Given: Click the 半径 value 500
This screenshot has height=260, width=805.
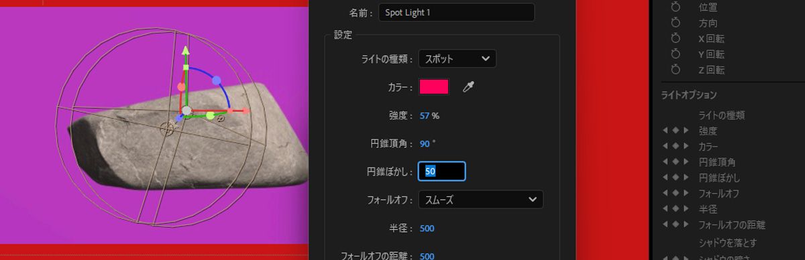Looking at the screenshot, I should (x=427, y=228).
